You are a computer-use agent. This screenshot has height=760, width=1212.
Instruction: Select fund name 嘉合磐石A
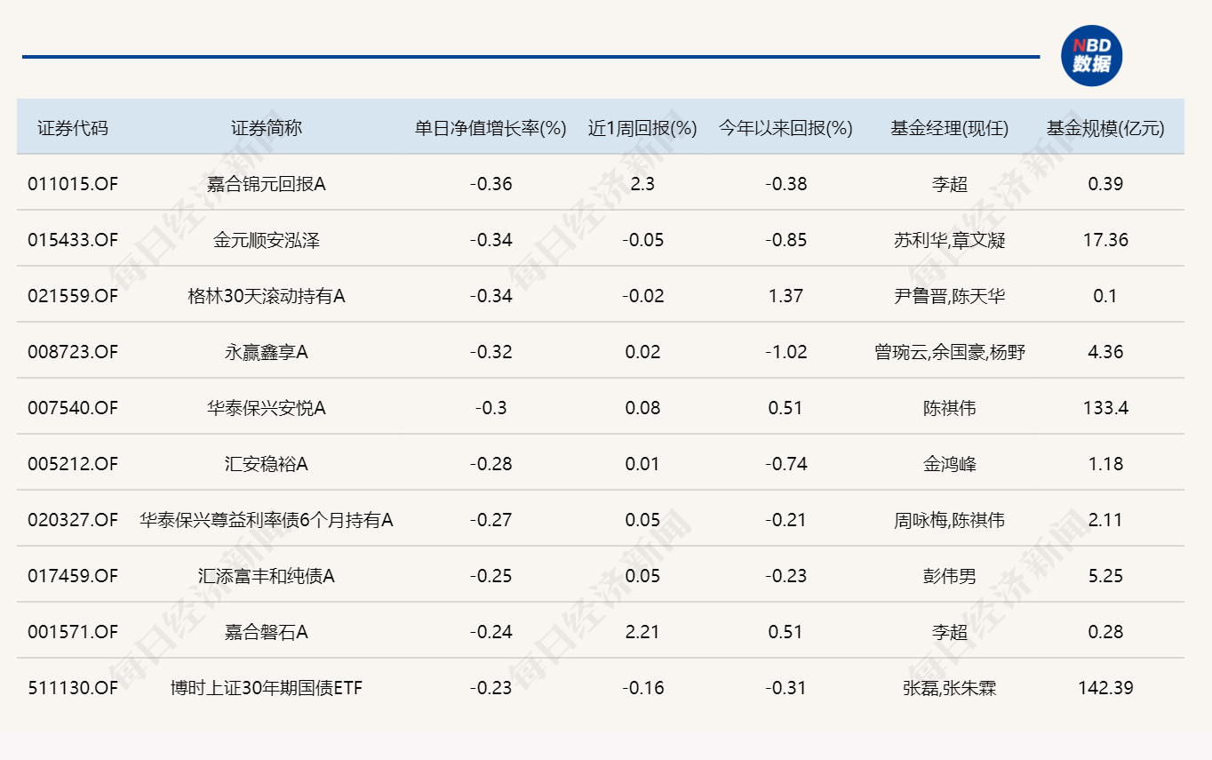[x=267, y=632]
